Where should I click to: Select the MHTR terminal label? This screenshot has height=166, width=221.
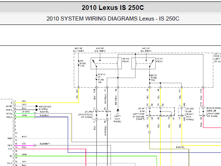coord(9,106)
